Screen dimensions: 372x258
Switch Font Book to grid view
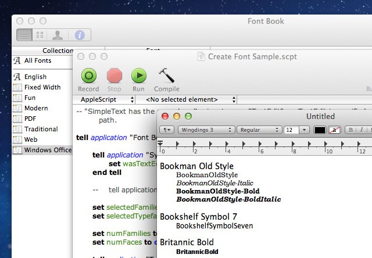tap(40, 35)
